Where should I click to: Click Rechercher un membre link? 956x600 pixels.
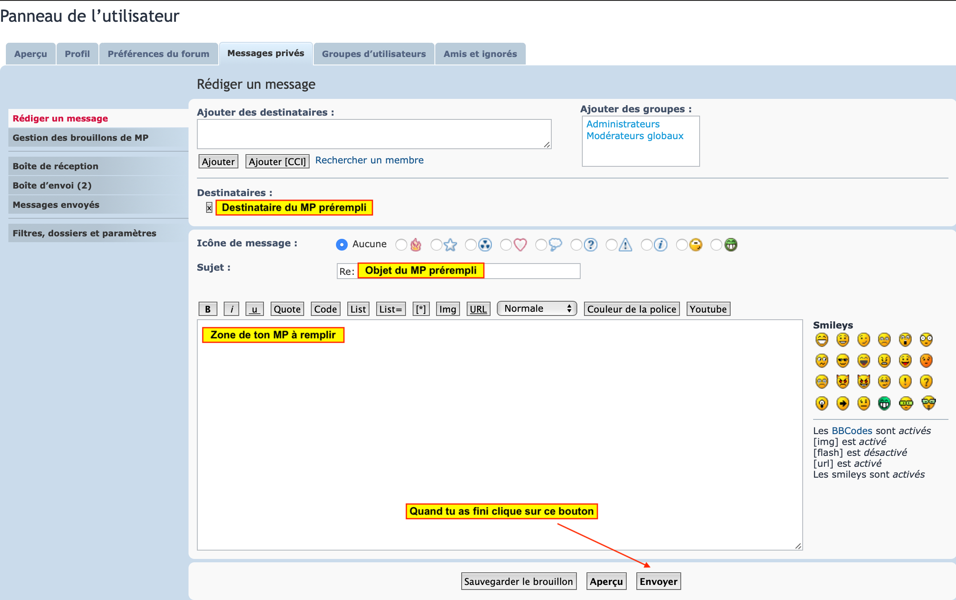coord(369,160)
